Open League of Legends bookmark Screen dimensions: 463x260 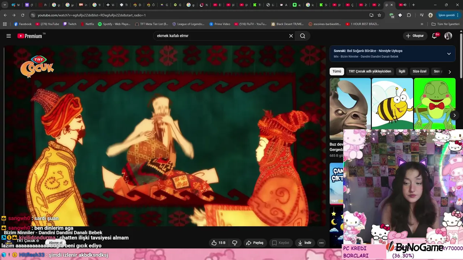click(188, 24)
